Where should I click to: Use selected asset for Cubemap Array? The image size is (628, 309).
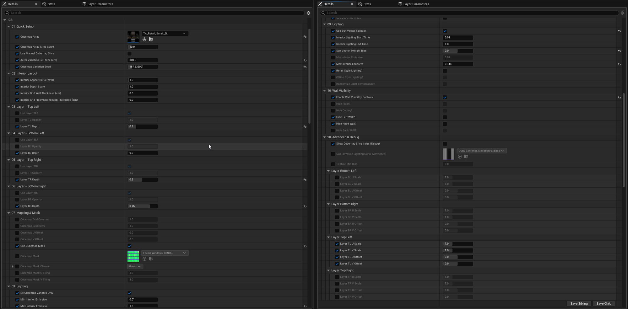[x=144, y=39]
